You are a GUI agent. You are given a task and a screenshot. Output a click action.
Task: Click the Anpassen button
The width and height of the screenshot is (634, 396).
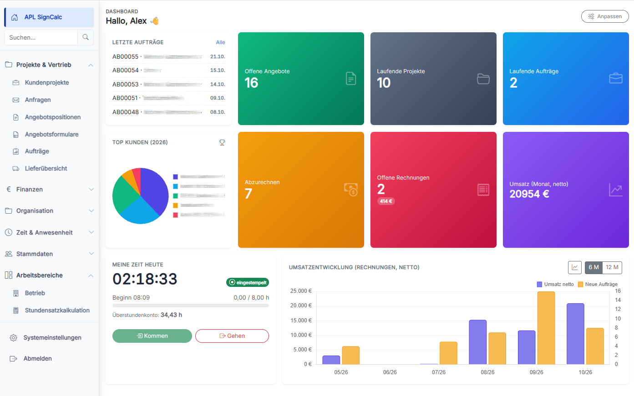point(605,16)
